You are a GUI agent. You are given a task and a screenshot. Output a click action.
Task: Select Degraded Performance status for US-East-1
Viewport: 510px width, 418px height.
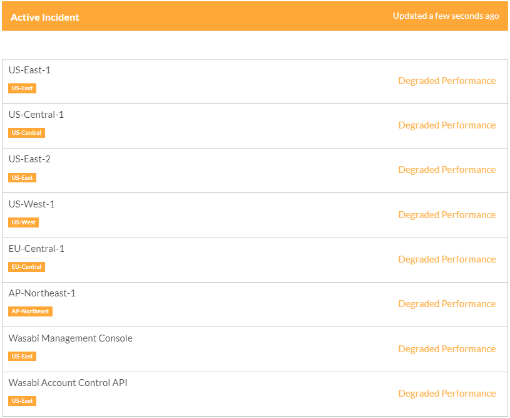pyautogui.click(x=447, y=81)
